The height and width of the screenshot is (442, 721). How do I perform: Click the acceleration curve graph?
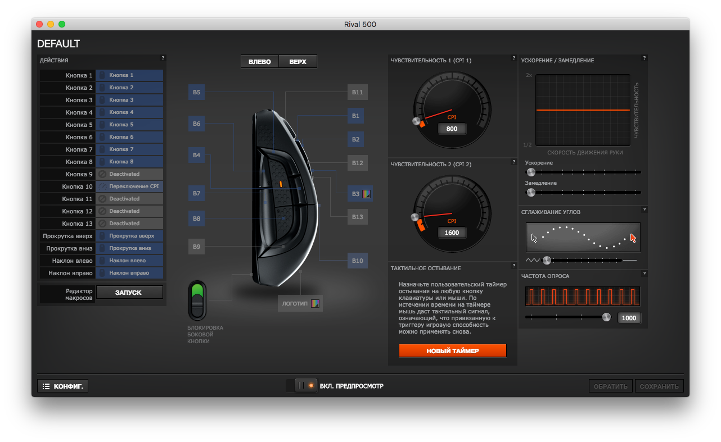click(x=583, y=110)
